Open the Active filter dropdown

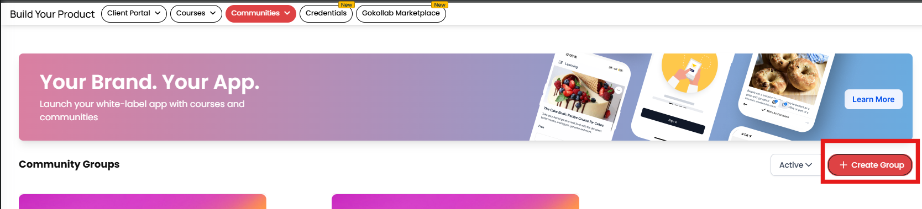pos(795,165)
